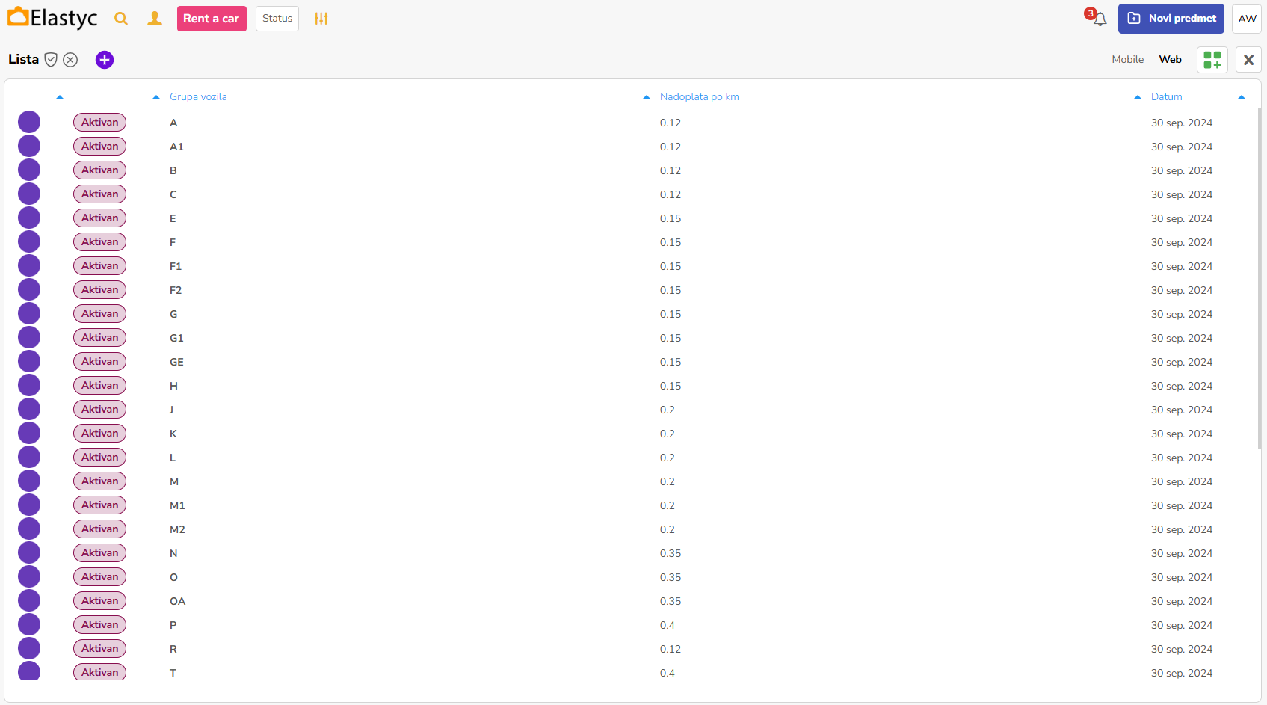Screen dimensions: 1267x705
Task: Click the purple add plus icon
Action: point(105,60)
